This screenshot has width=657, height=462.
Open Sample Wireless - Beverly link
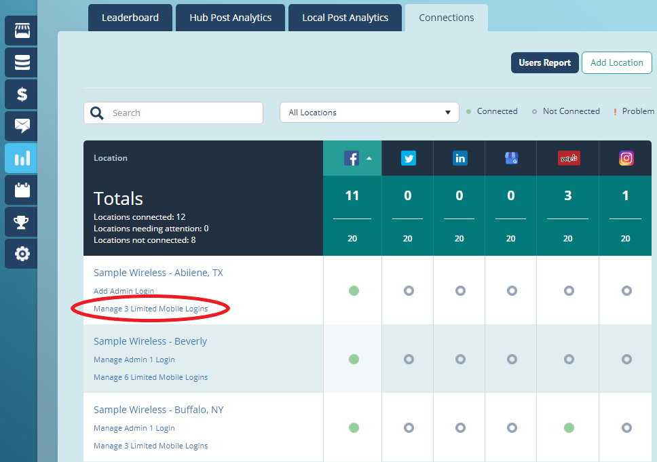click(x=151, y=341)
